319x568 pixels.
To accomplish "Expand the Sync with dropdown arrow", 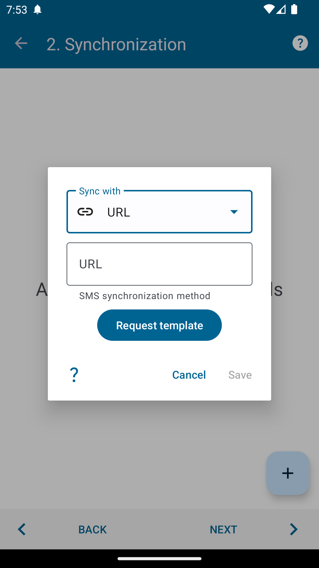I will pos(234,212).
